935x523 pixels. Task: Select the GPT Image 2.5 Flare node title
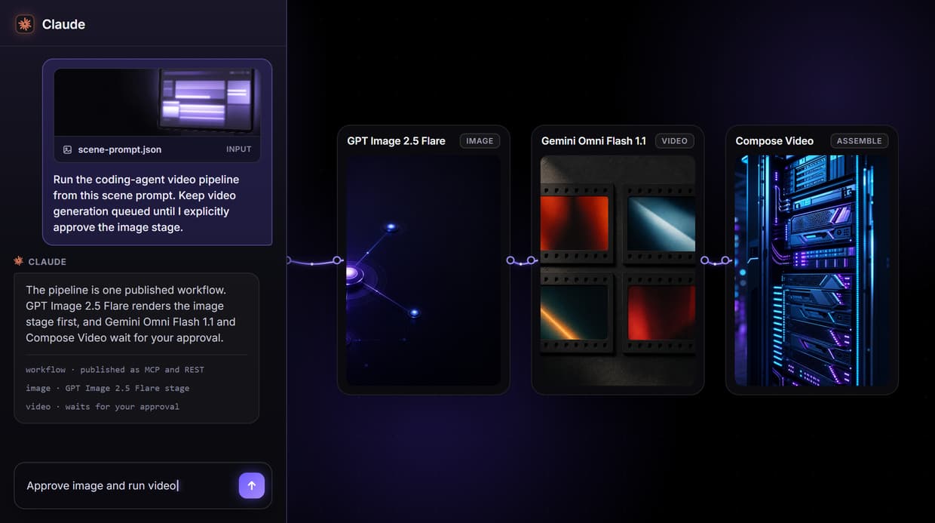(396, 140)
